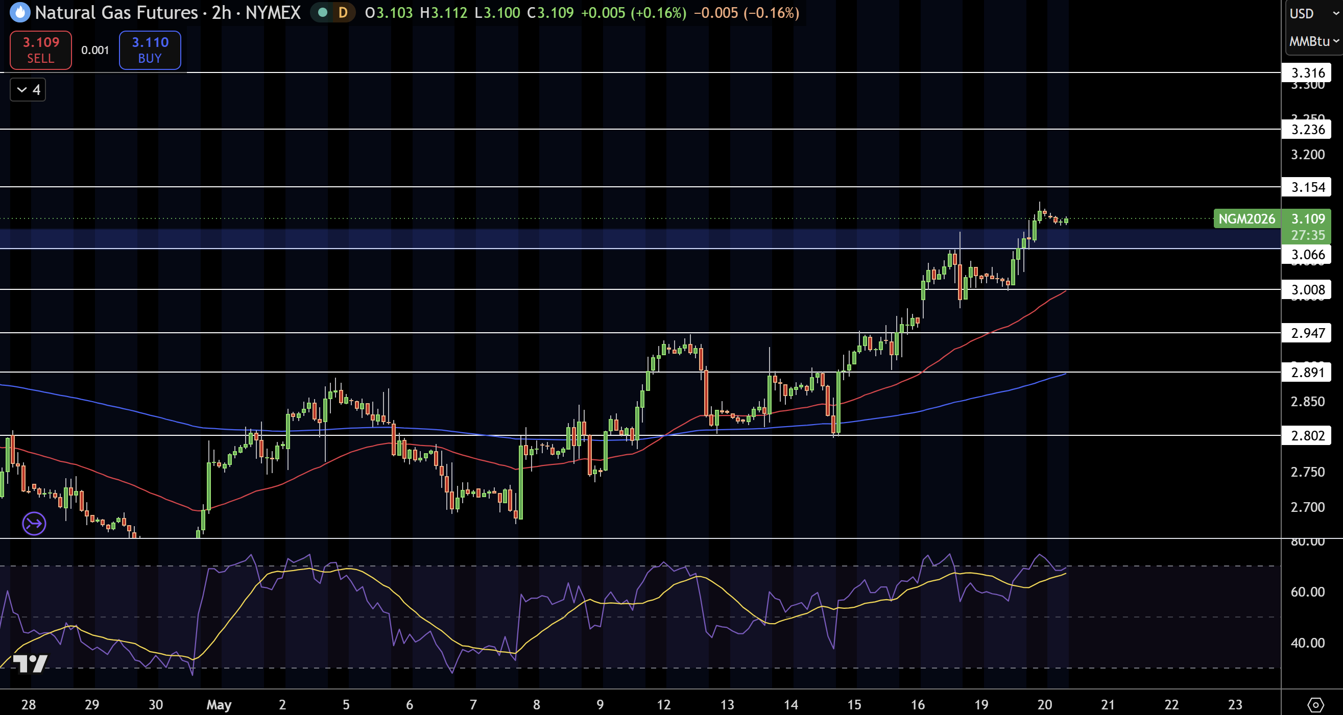Select the 3.236 horizontal line price label
Screen dimensions: 1343x715
click(x=1307, y=129)
